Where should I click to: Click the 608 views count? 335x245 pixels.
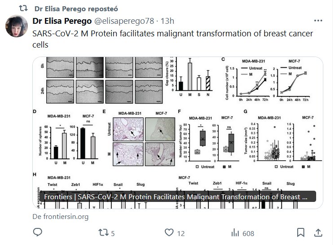coord(248,233)
